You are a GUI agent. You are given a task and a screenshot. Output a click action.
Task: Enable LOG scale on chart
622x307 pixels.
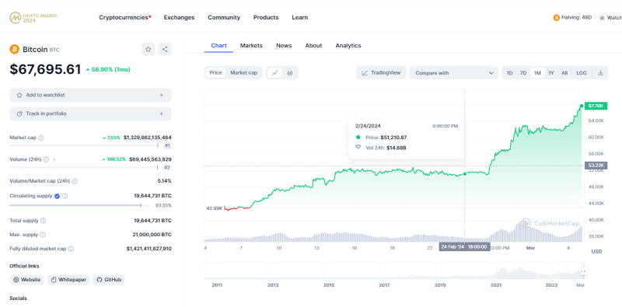582,73
